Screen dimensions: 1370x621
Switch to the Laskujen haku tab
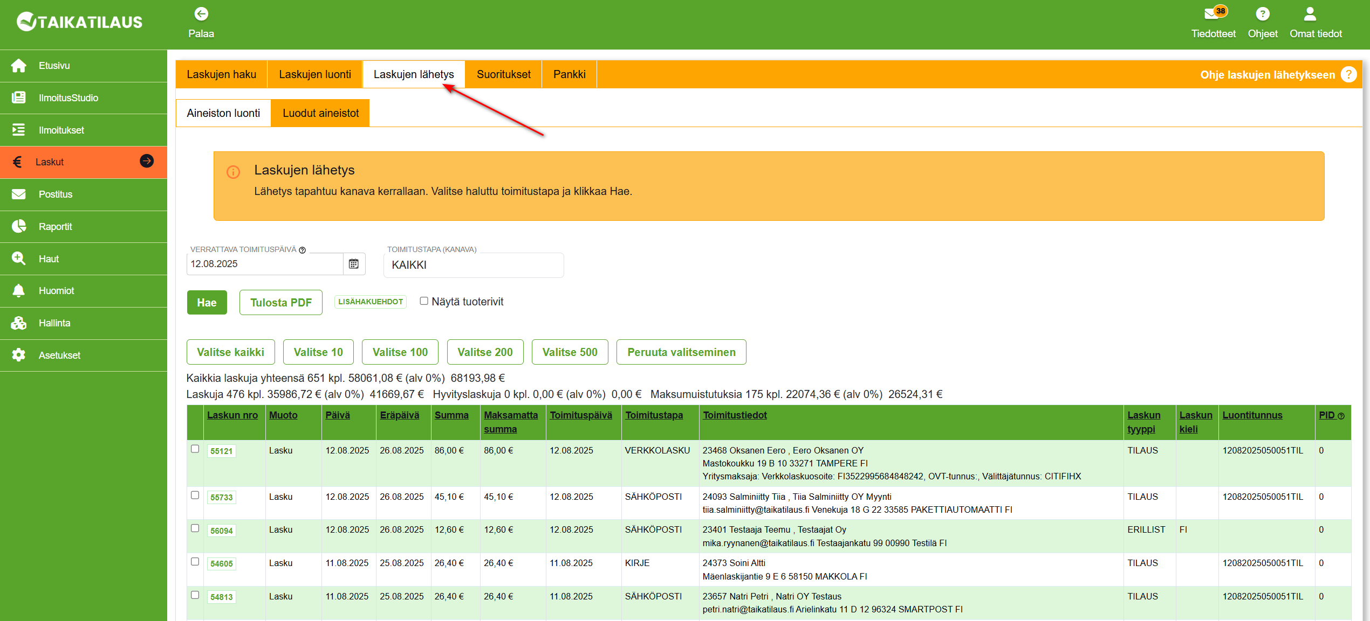pos(222,74)
